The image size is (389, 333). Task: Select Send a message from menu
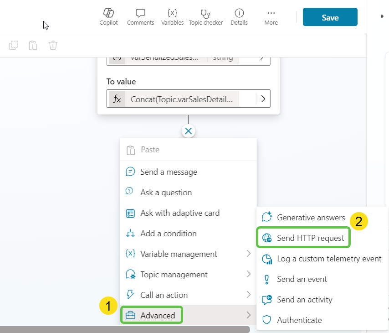pyautogui.click(x=169, y=172)
